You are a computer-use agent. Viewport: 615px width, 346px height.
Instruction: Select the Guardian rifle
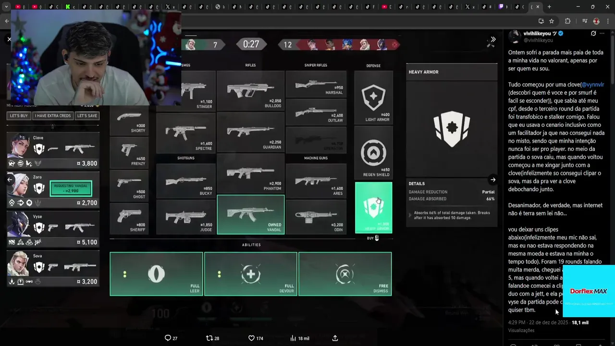pos(251,132)
